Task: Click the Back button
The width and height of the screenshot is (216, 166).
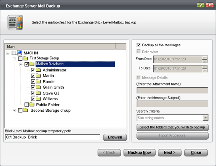Action: [x=109, y=153]
